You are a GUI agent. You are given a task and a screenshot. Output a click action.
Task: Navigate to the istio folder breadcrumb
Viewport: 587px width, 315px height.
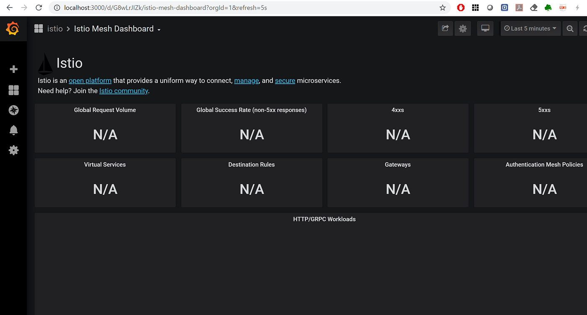pos(55,28)
